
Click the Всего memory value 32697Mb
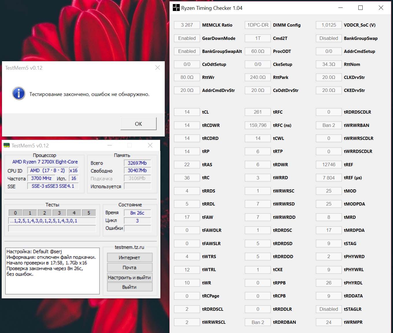138,163
